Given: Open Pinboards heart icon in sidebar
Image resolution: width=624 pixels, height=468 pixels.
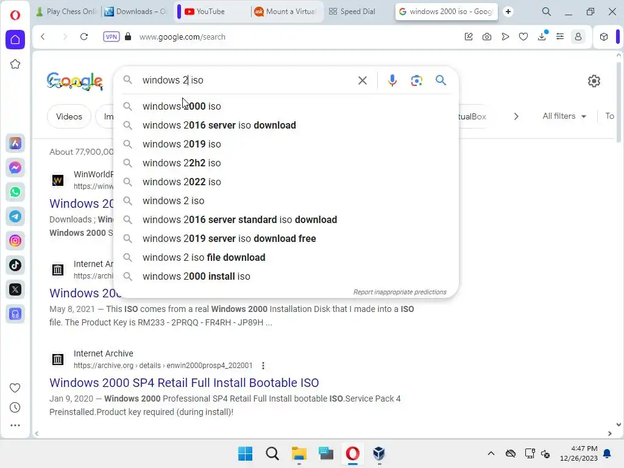Looking at the screenshot, I should point(15,388).
